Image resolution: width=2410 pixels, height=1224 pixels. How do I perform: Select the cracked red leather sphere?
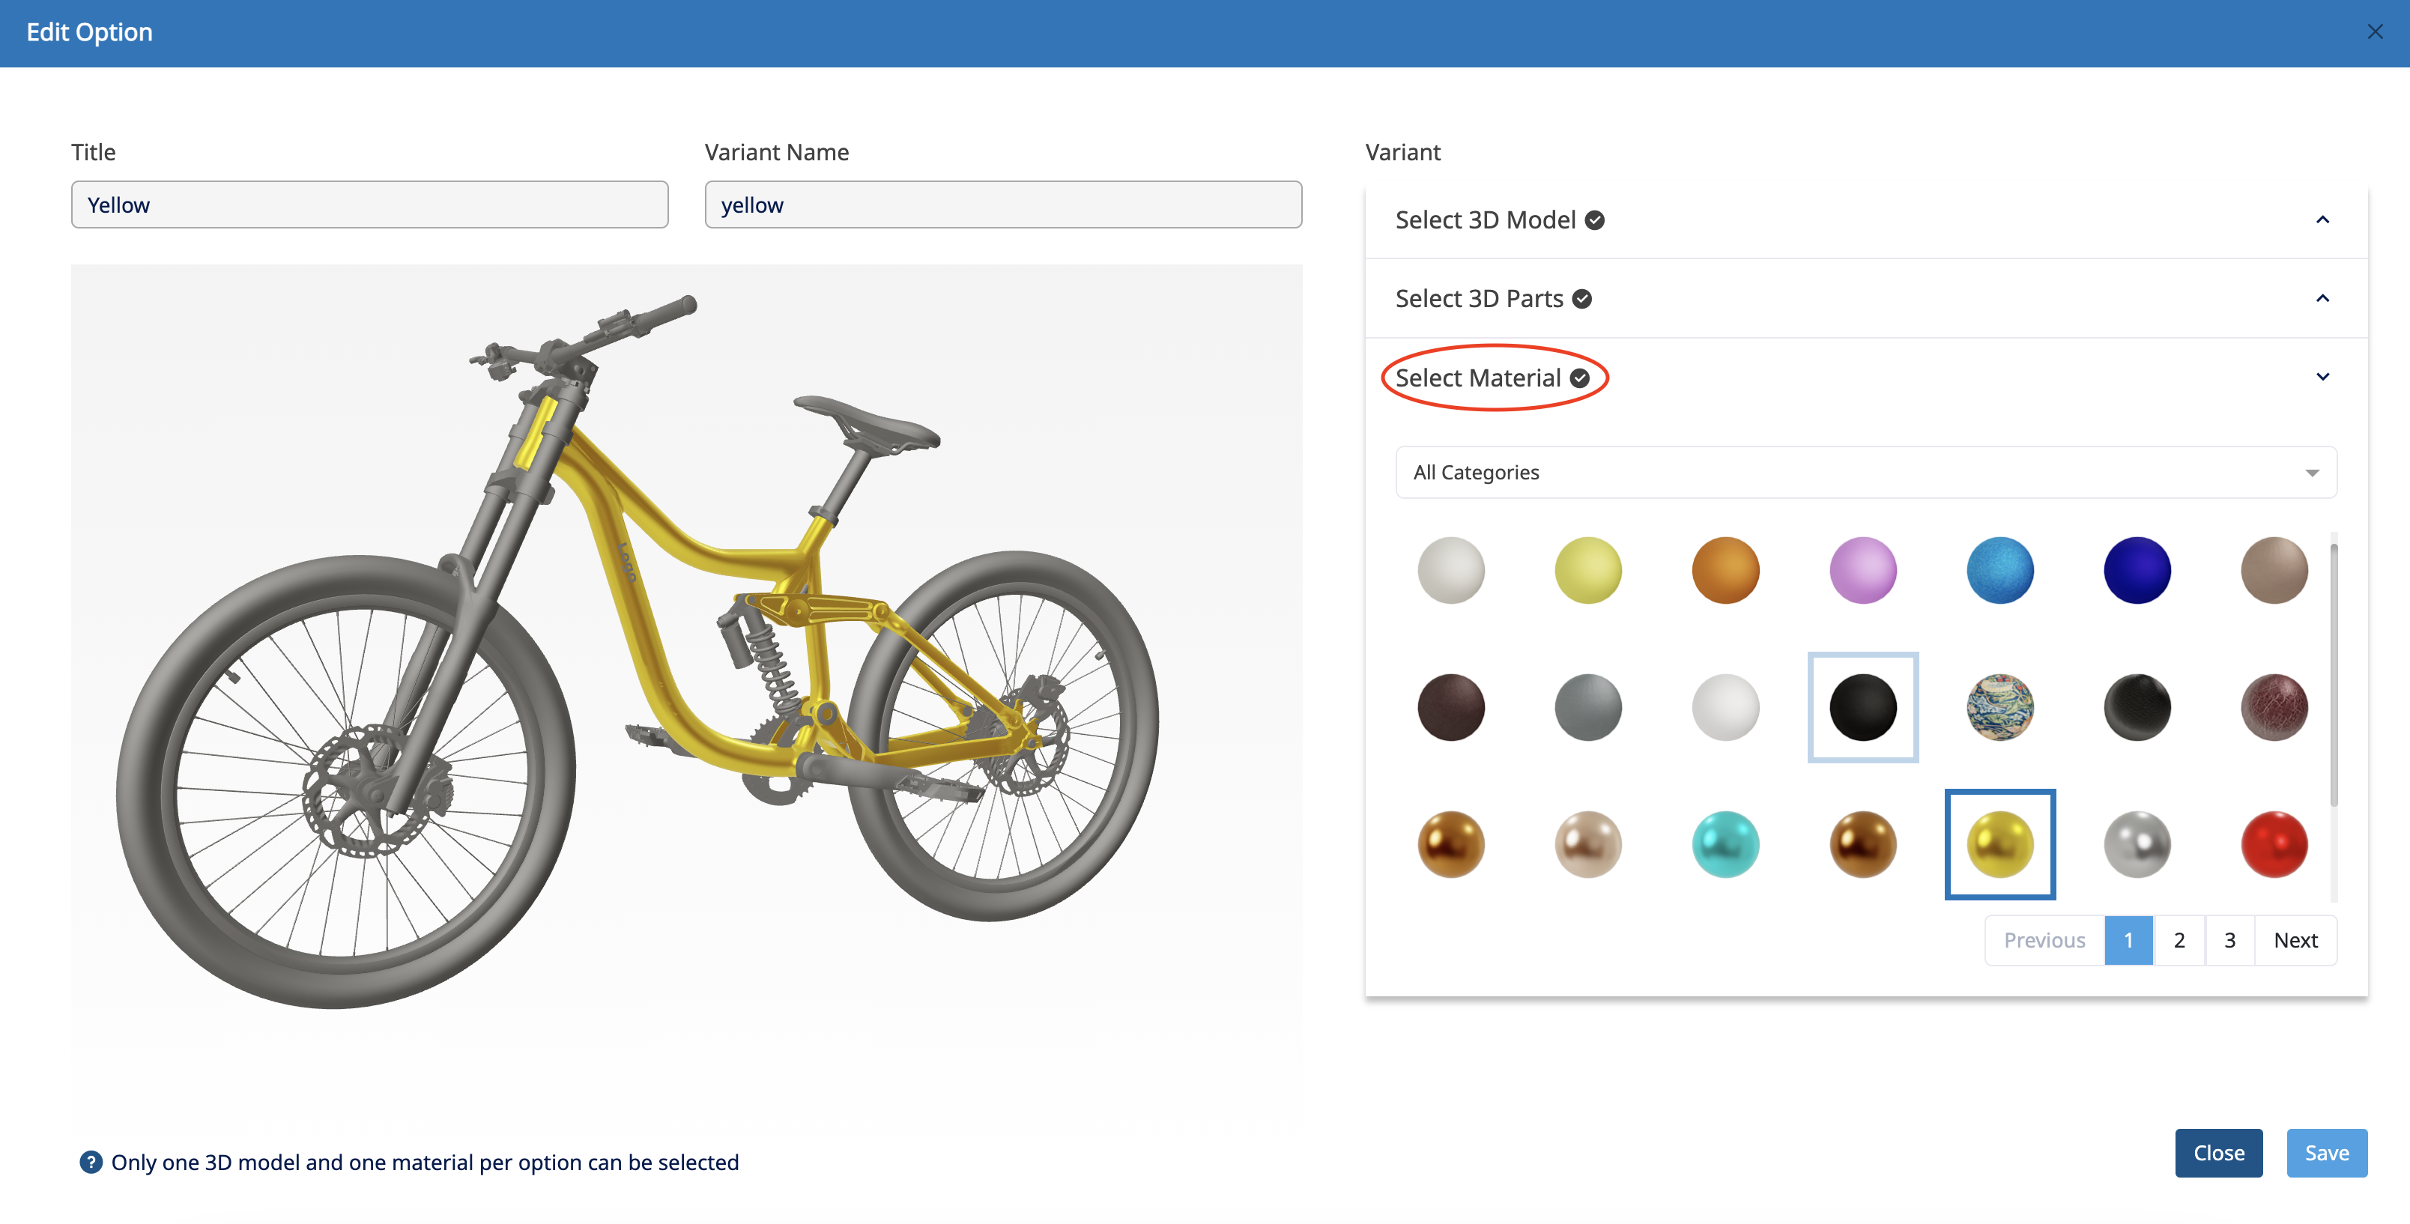(x=2274, y=707)
